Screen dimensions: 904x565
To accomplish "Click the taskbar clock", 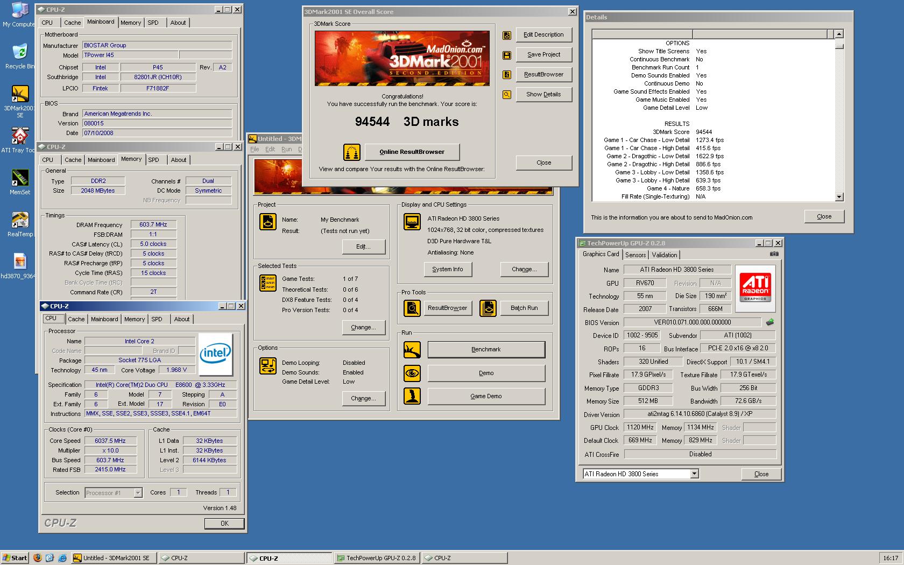I will [x=891, y=558].
